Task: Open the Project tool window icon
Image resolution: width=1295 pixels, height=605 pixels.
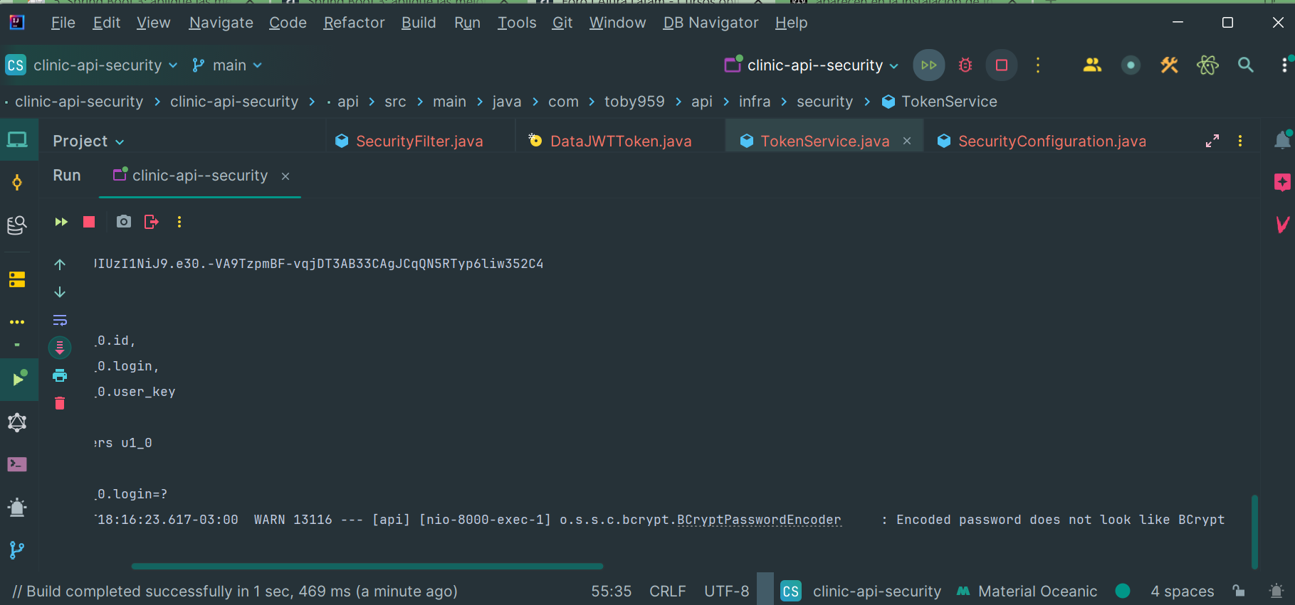Action: (17, 139)
